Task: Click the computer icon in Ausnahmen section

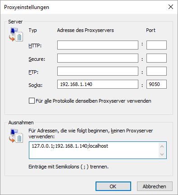Action: pyautogui.click(x=16, y=136)
